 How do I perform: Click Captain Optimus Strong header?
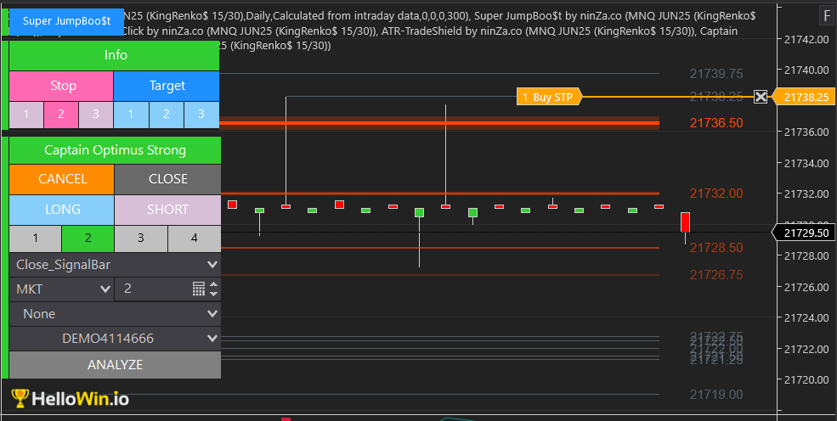115,150
